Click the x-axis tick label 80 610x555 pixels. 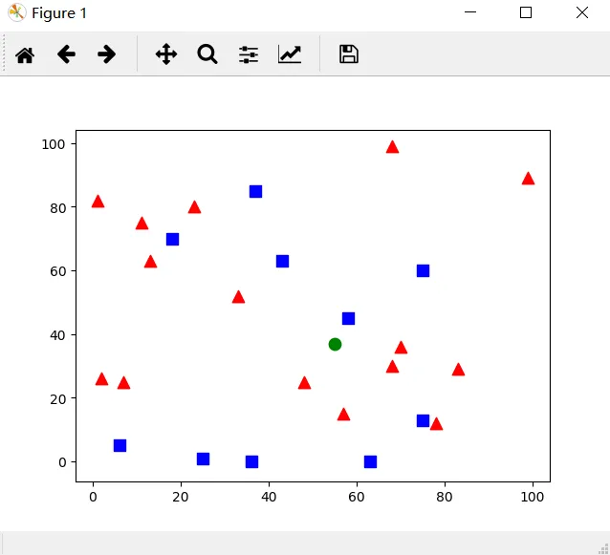[445, 497]
